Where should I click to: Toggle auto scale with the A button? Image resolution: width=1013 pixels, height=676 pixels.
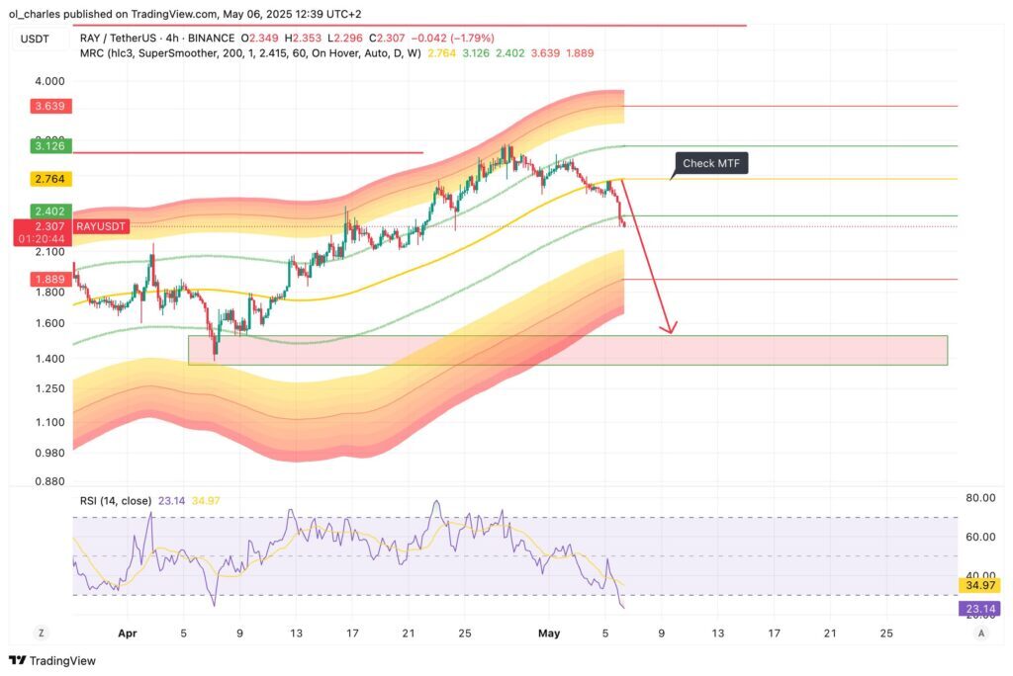click(979, 633)
